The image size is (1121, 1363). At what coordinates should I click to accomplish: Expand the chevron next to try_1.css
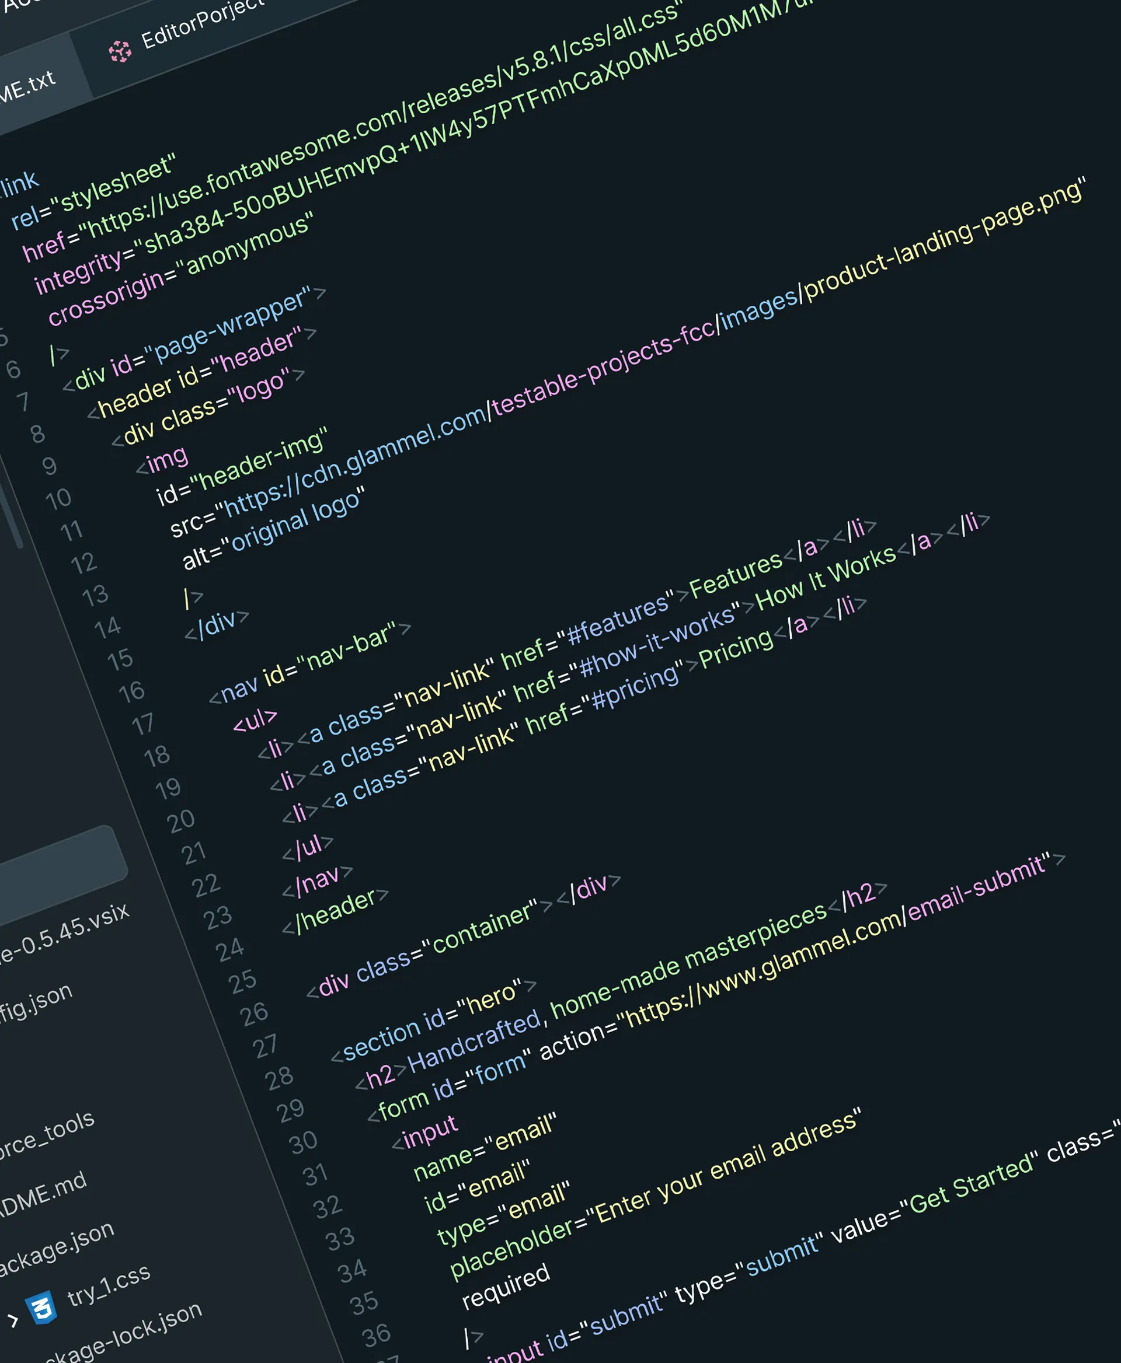(12, 1320)
